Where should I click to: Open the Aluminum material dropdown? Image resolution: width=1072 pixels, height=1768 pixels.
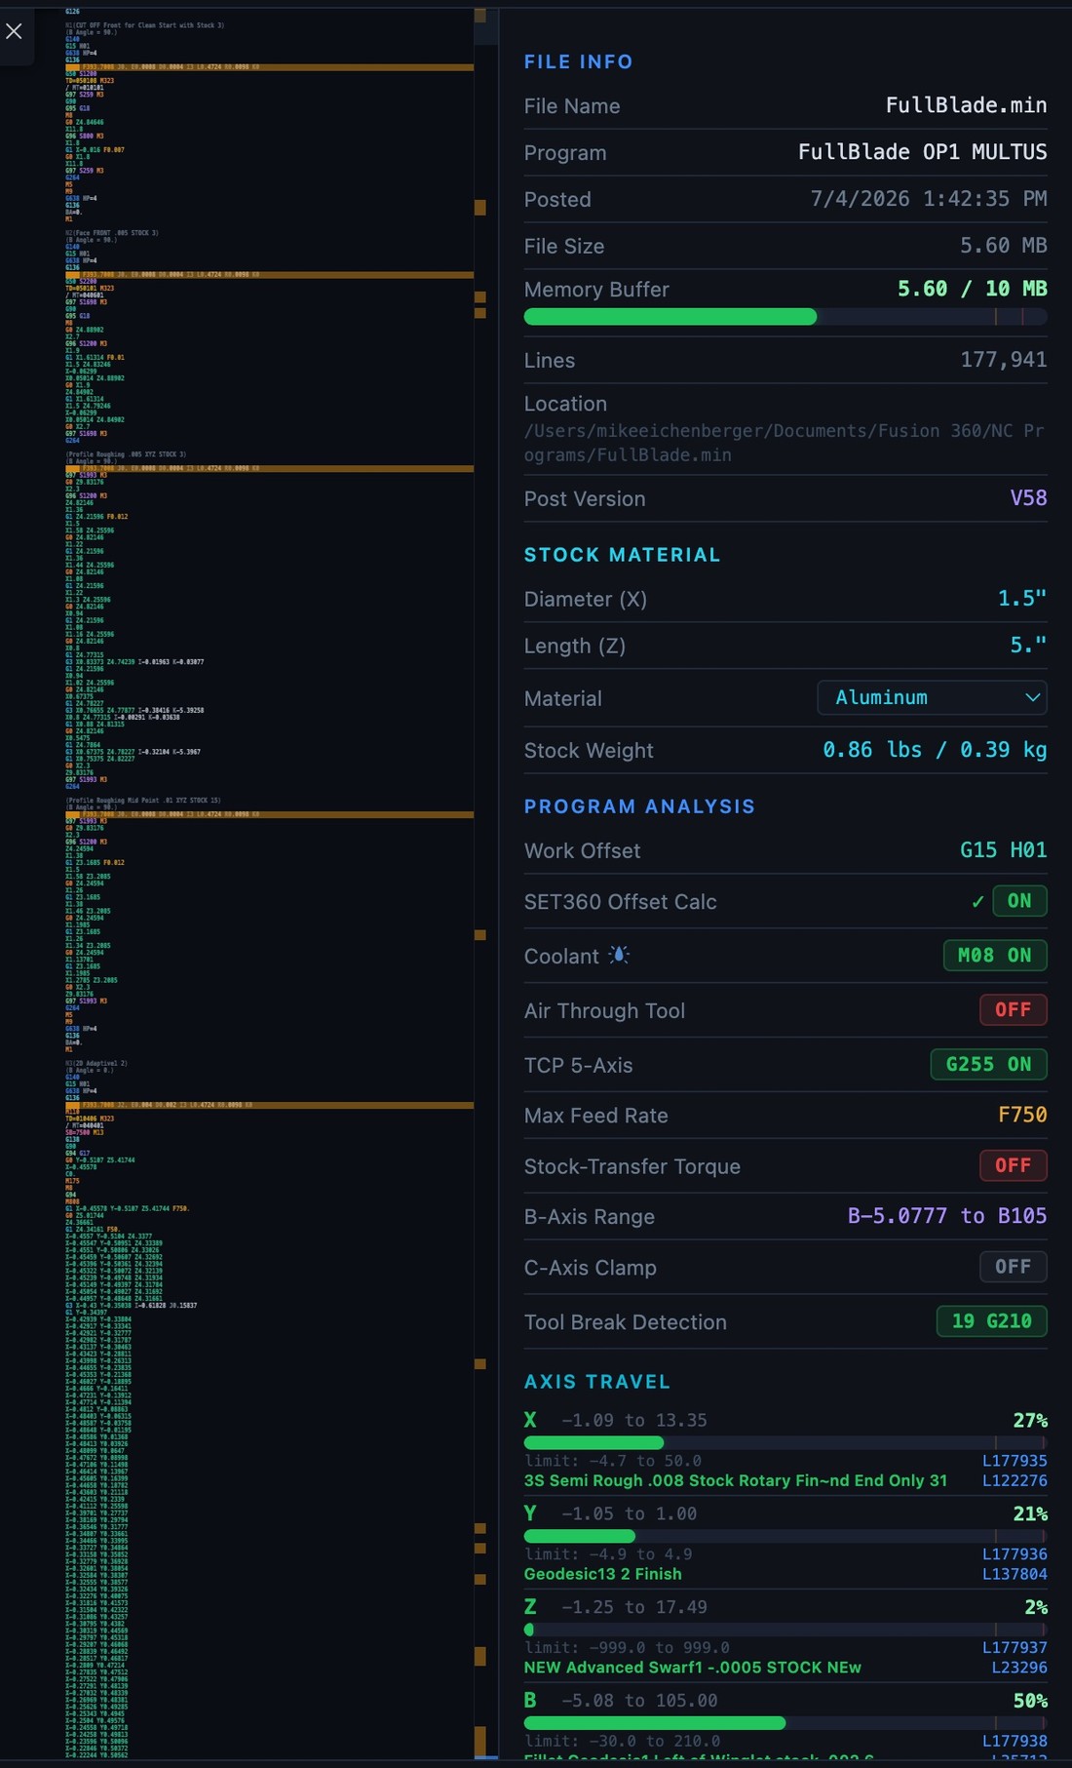(x=932, y=697)
